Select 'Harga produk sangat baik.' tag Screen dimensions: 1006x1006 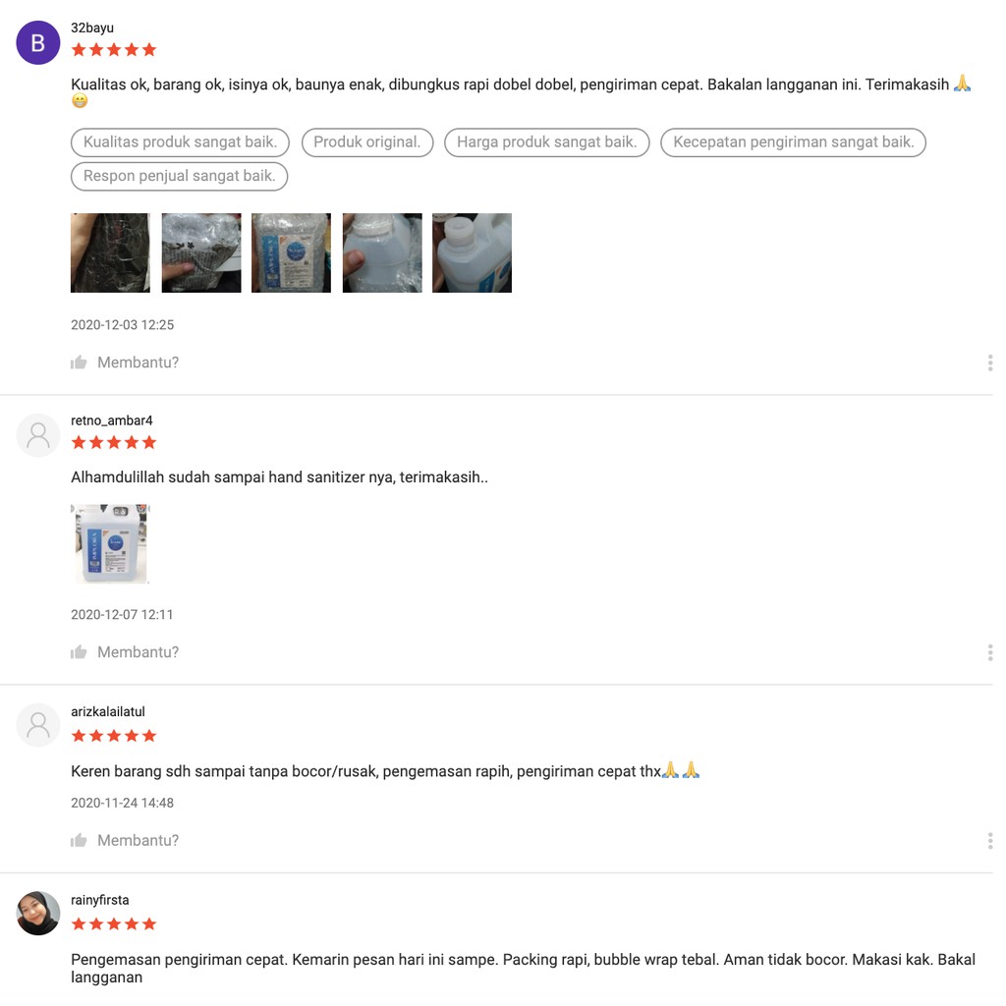pyautogui.click(x=546, y=141)
